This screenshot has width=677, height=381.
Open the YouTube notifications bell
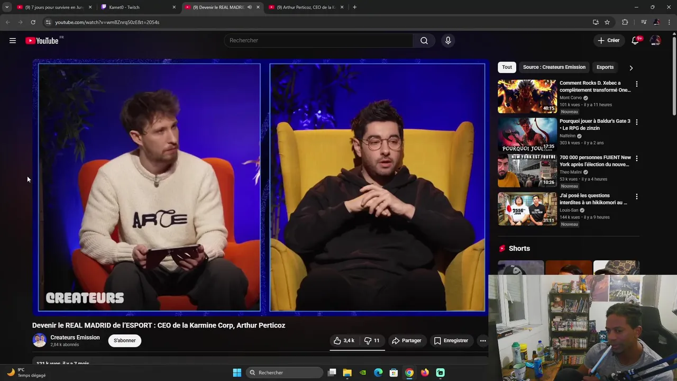point(635,41)
